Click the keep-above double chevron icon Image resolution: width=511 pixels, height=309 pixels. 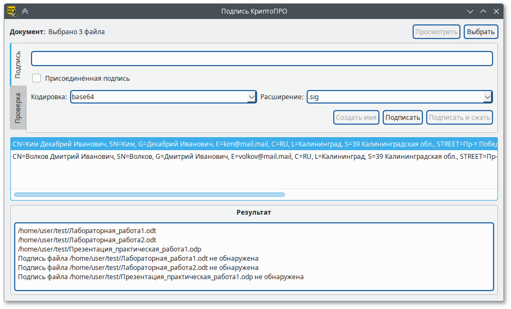click(x=25, y=11)
